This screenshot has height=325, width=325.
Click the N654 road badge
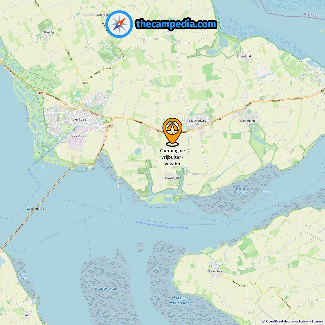tap(108, 68)
